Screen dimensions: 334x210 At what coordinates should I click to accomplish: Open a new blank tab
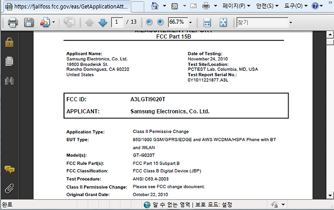click(137, 7)
